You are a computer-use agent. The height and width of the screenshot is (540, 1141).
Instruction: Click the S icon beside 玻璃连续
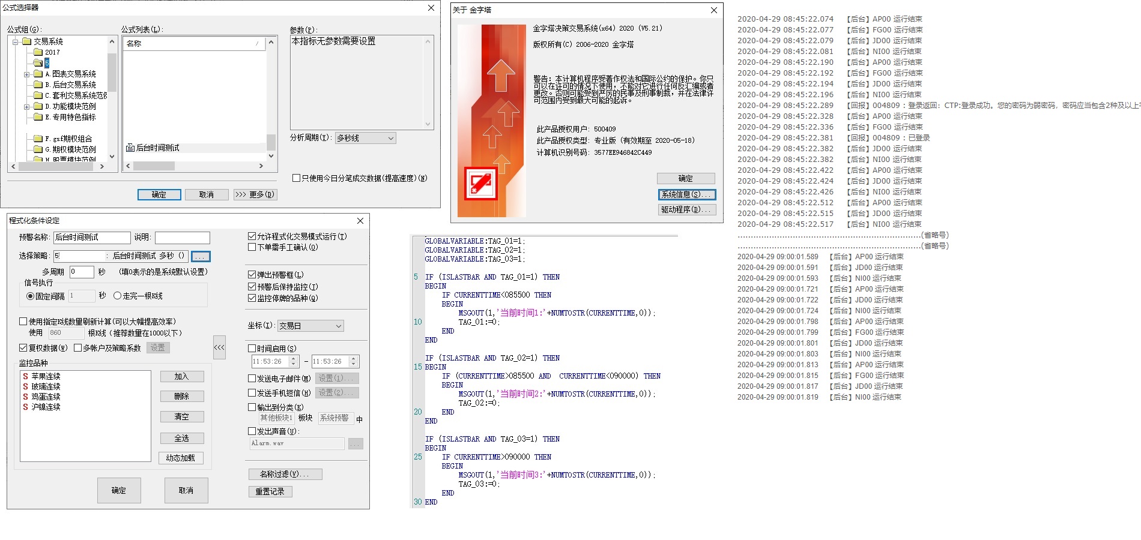25,386
